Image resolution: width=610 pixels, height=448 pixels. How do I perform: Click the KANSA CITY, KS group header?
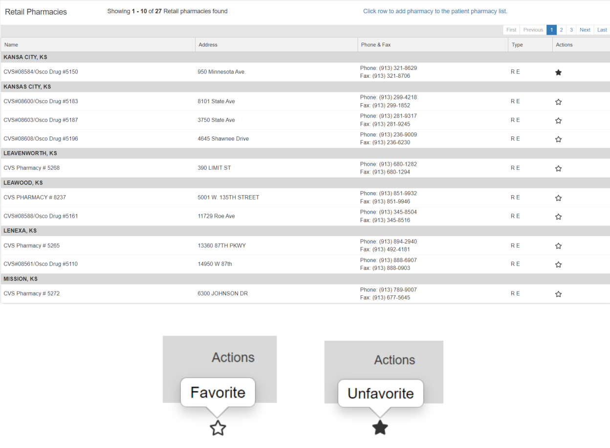305,57
